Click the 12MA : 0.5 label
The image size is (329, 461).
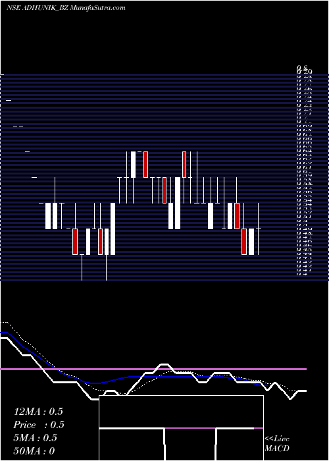tap(38, 412)
